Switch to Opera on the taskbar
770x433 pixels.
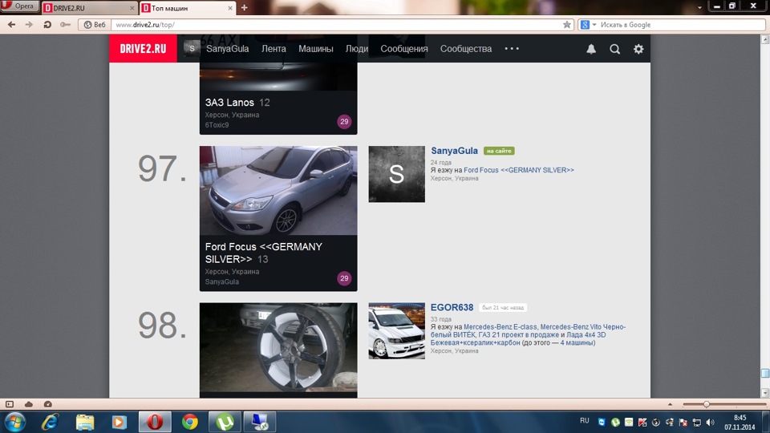[155, 422]
